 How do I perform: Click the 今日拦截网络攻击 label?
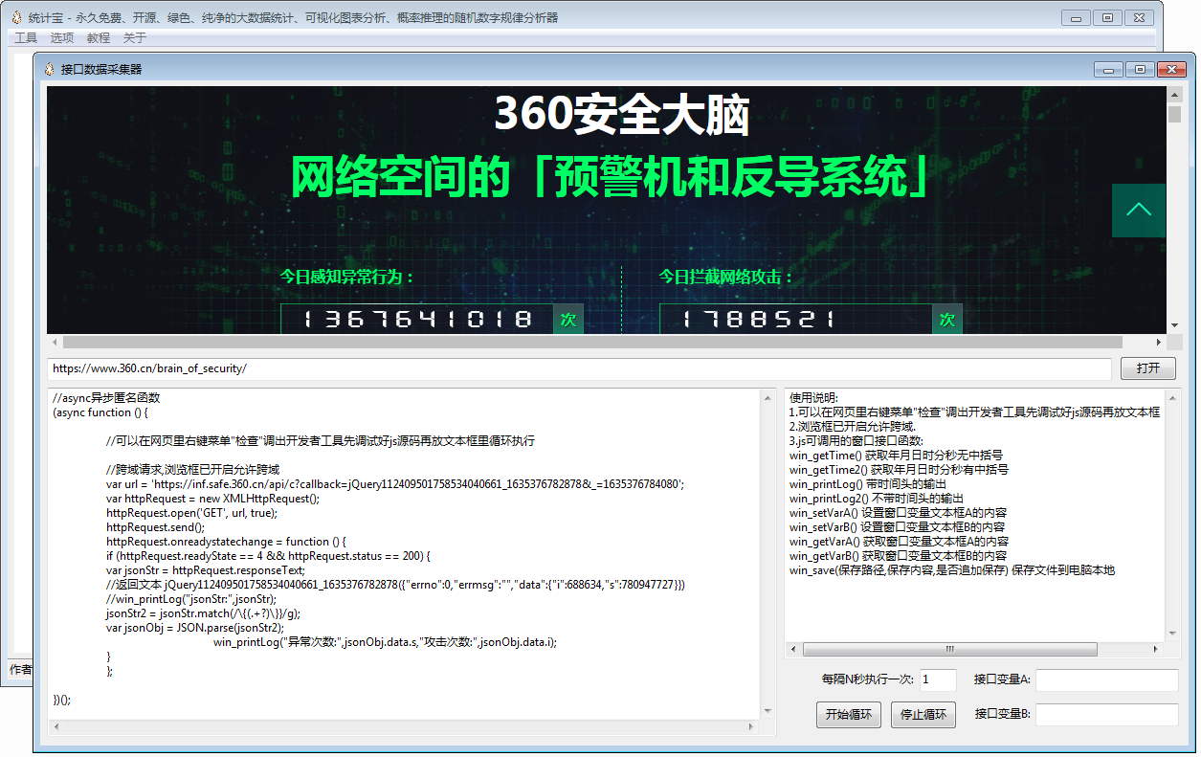[x=726, y=278]
